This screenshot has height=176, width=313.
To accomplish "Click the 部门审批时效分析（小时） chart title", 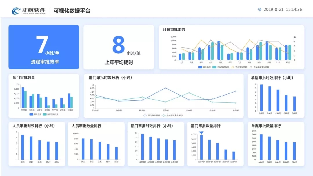I will point(111,78).
